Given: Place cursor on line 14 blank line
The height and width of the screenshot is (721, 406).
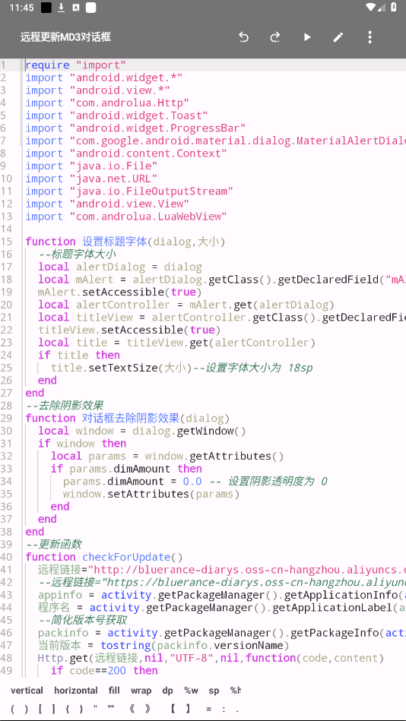Looking at the screenshot, I should pos(215,229).
